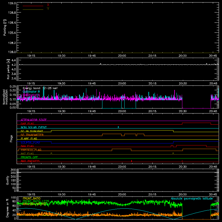Image resolution: width=222 pixels, height=222 pixels.
Task: Click the magenta 'Collimator 9' legend label
Action: (x=31, y=95)
